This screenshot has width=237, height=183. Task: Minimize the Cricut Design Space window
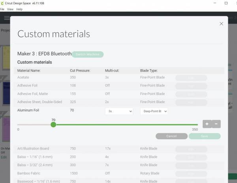[215, 3]
